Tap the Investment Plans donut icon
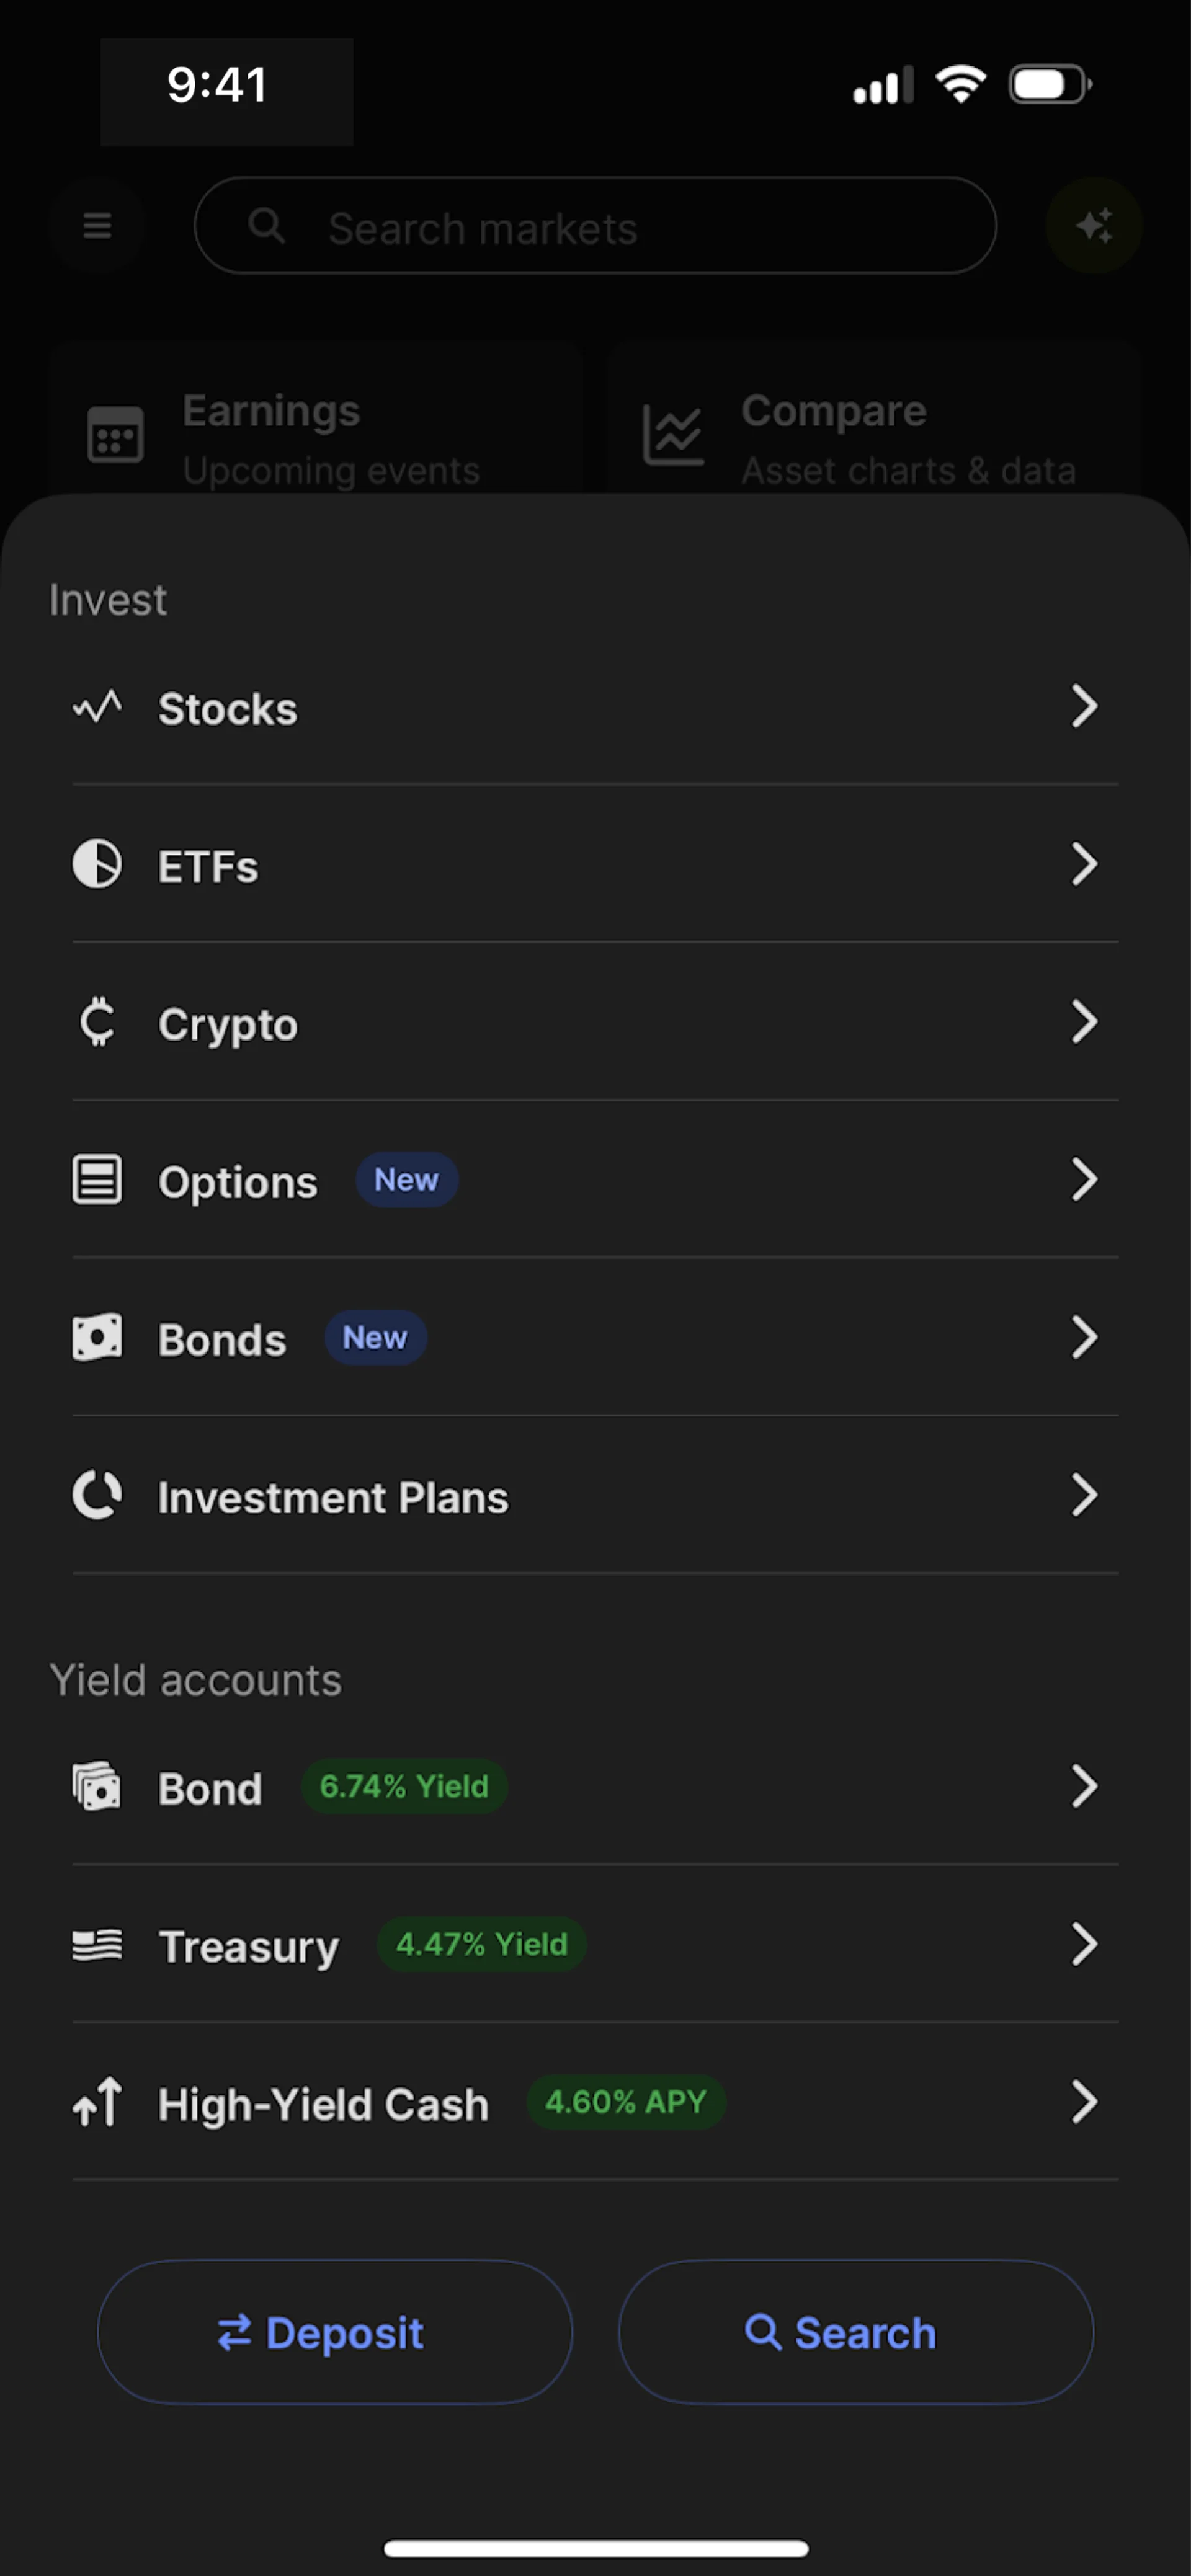This screenshot has width=1191, height=2576. click(97, 1496)
